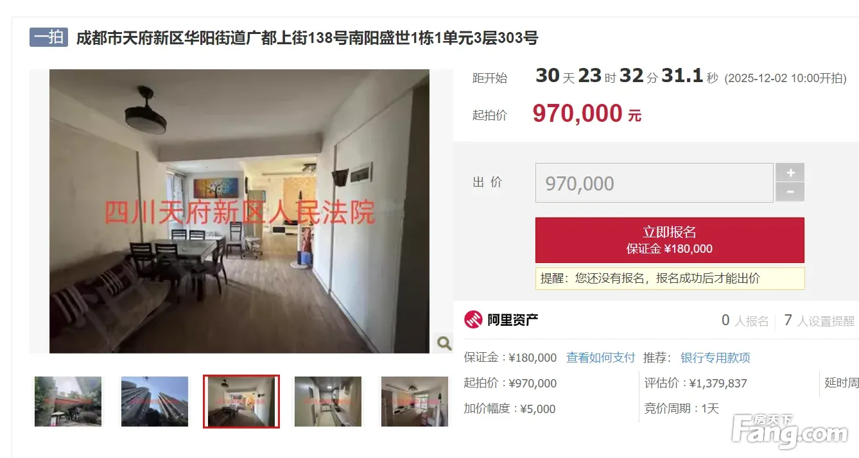
Task: Open the 查看如何支付 payment help link
Action: [x=600, y=357]
